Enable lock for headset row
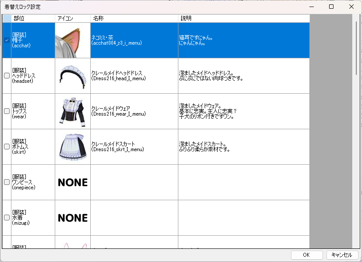 (7, 76)
